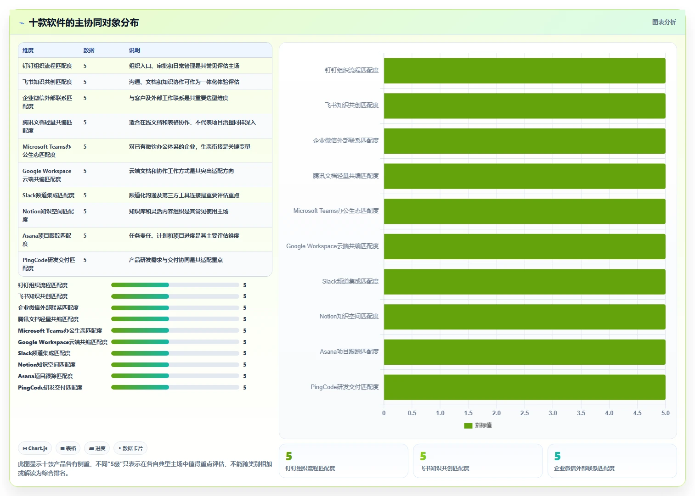Click the chart bar for 腾讯文档轻量共编匹配度
The height and width of the screenshot is (496, 695).
click(525, 176)
